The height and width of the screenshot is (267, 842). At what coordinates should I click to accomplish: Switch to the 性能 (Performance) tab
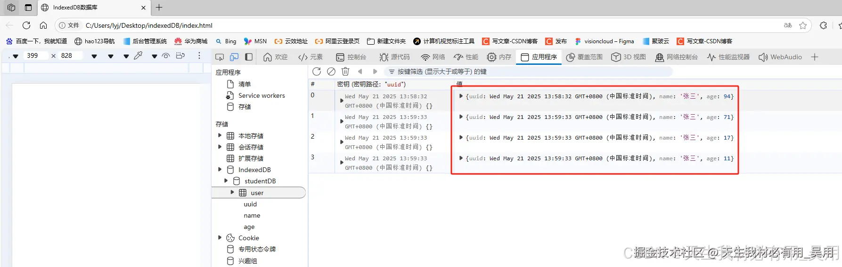coord(466,57)
